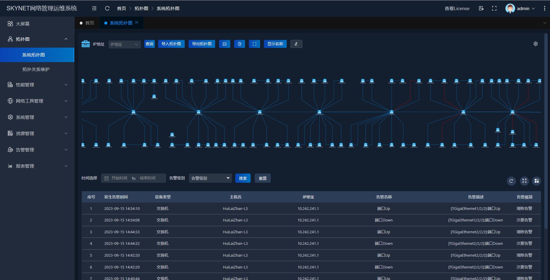550x280 pixels.
Task: Open the 告警级别 dropdown
Action: 210,178
